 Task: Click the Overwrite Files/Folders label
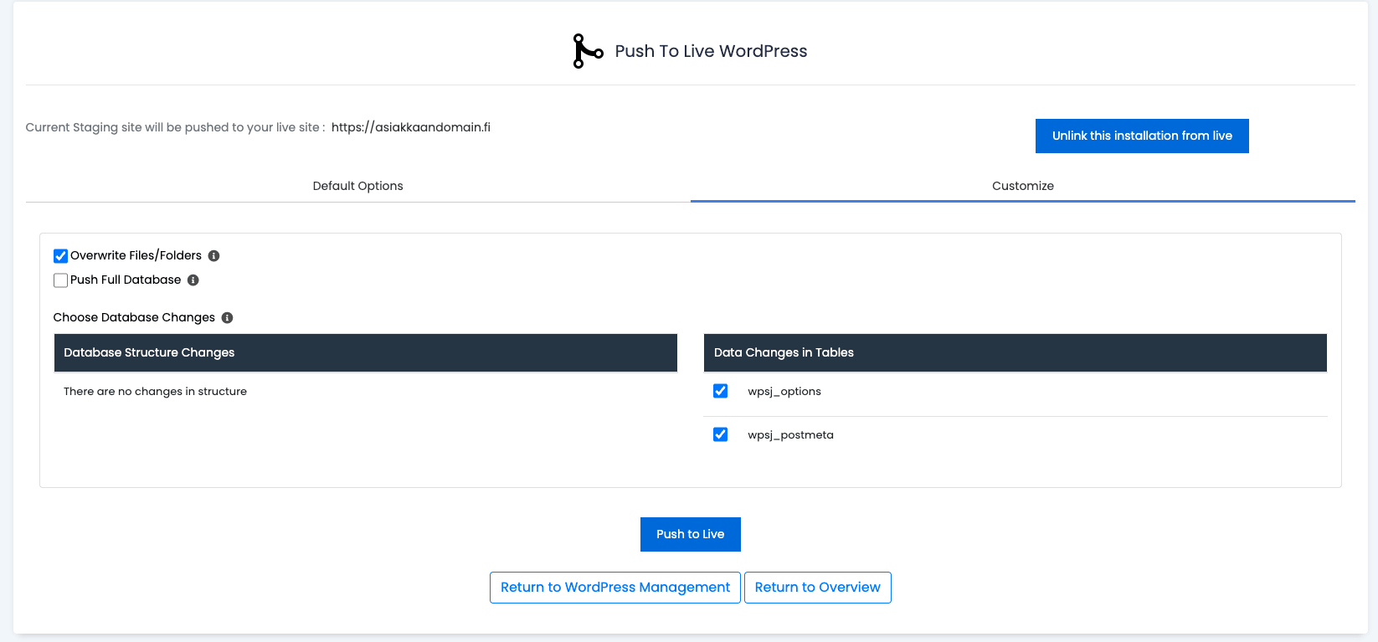pos(136,256)
